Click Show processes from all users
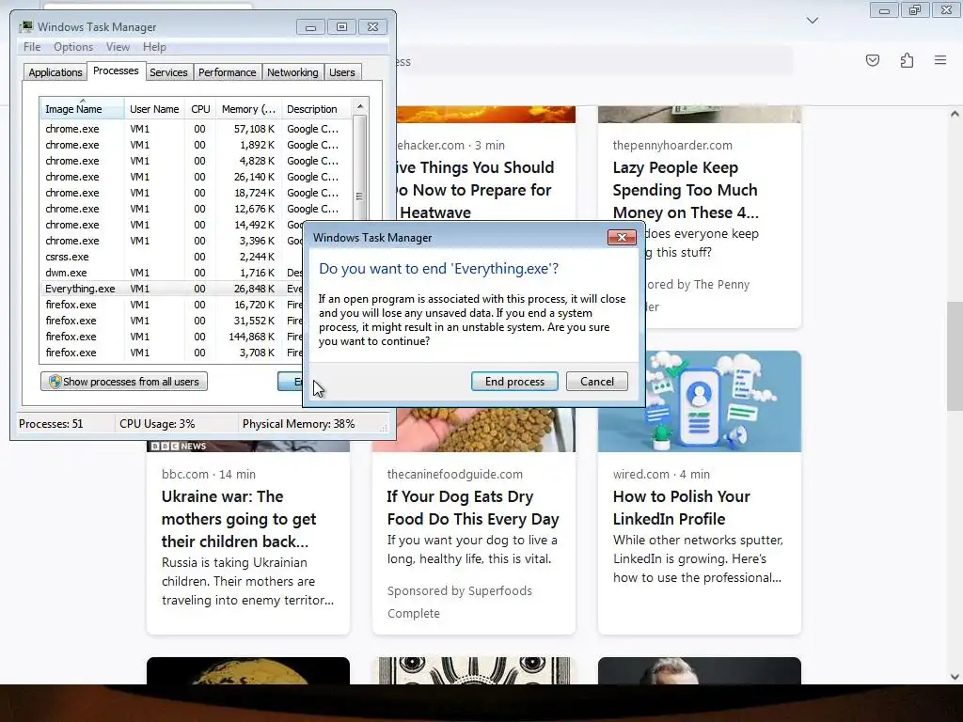963x722 pixels. 124,382
